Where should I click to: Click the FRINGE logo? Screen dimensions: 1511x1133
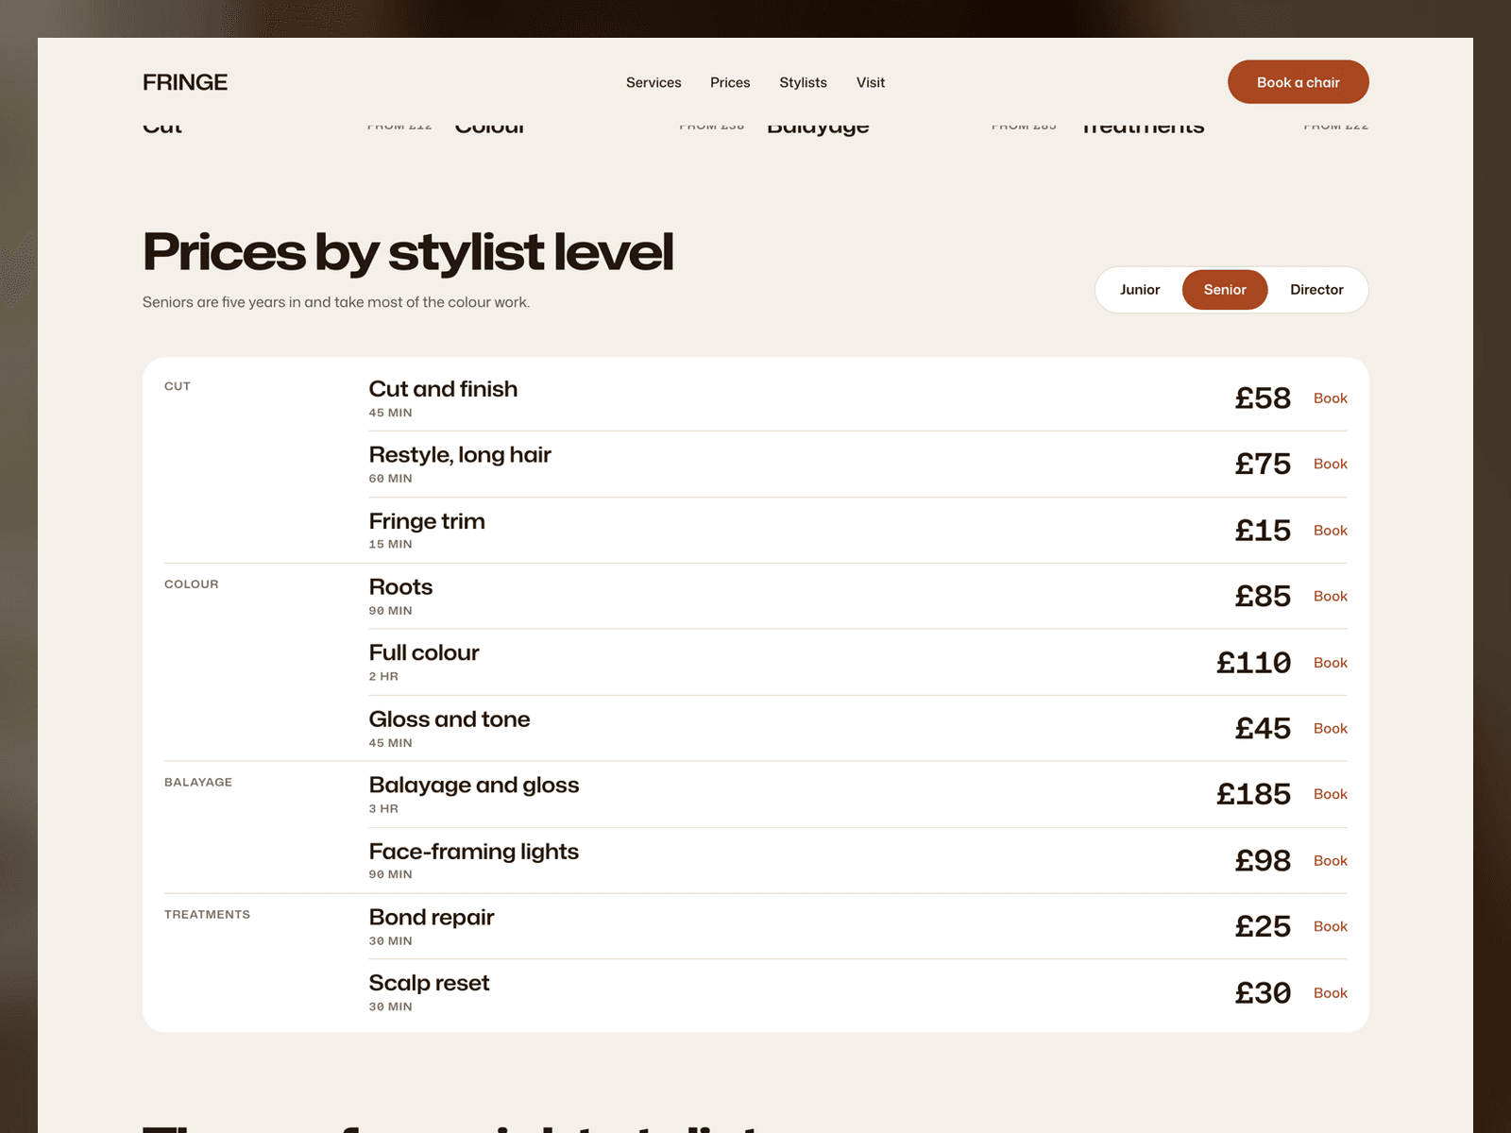(185, 82)
